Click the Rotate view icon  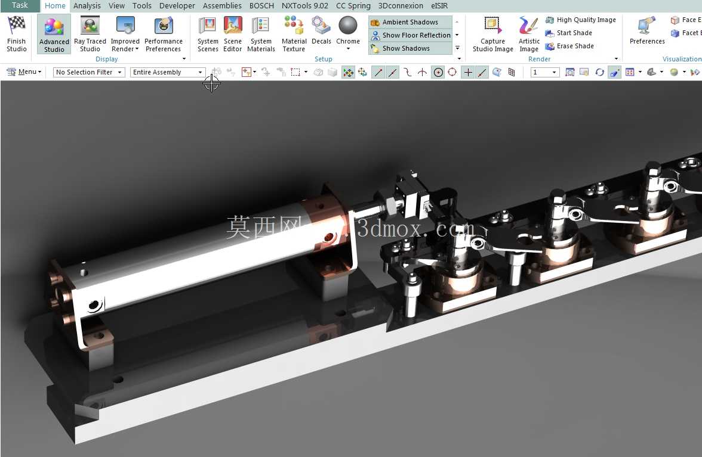[x=599, y=72]
